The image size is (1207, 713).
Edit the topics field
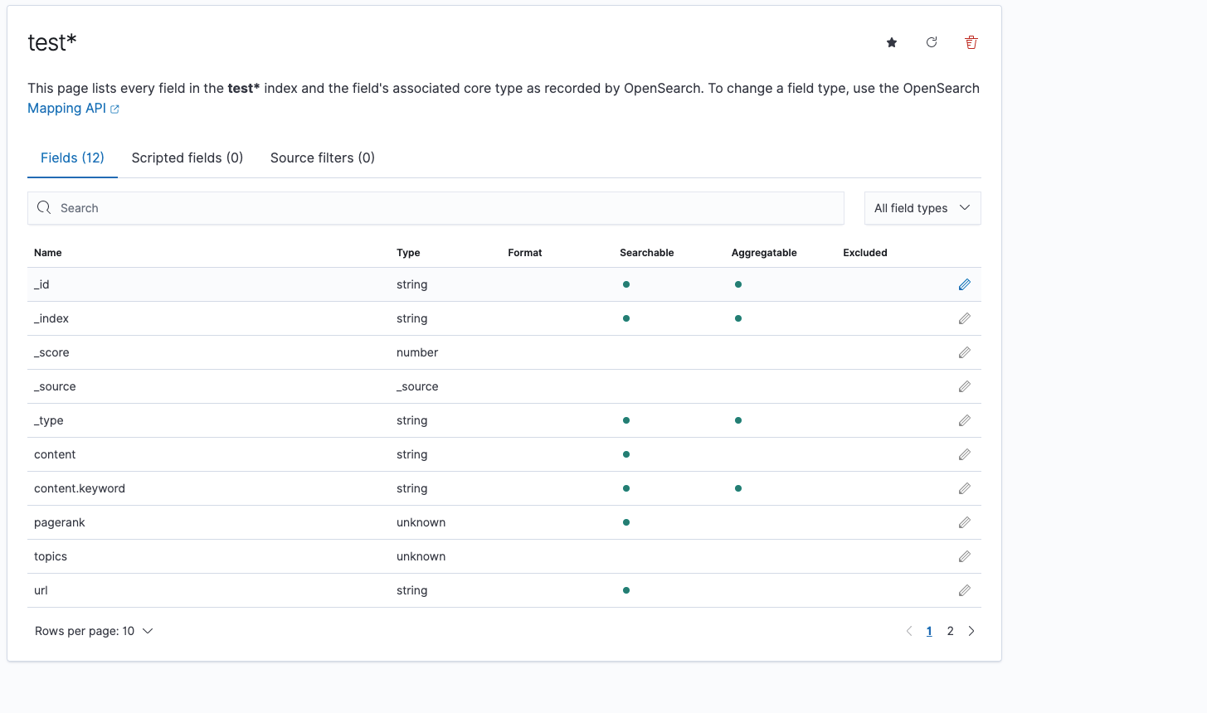pos(964,555)
